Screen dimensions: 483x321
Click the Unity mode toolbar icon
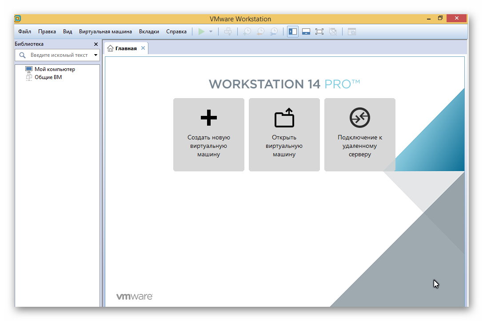[x=333, y=32]
